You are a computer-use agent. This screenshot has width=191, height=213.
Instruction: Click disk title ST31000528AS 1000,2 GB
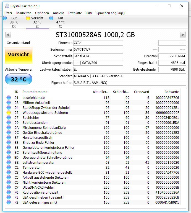95,35
